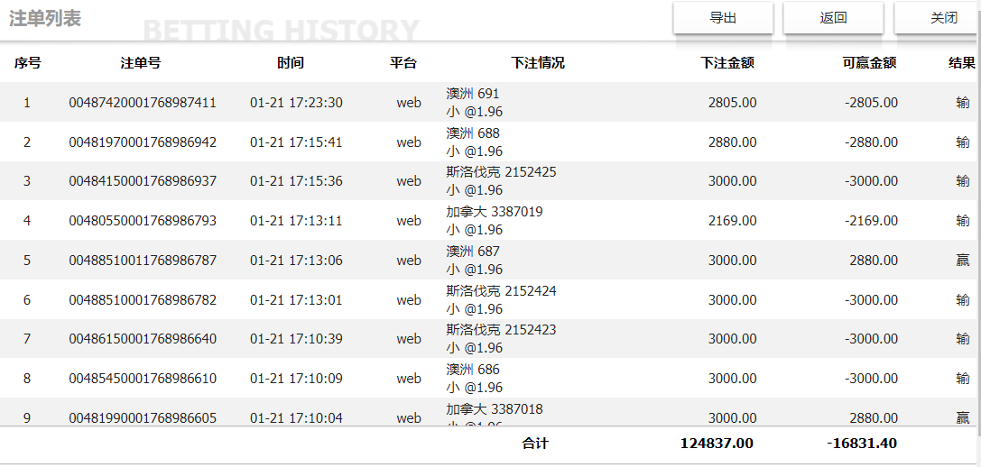Close the betting list with 关闭
Image resolution: width=981 pixels, height=467 pixels.
[943, 18]
